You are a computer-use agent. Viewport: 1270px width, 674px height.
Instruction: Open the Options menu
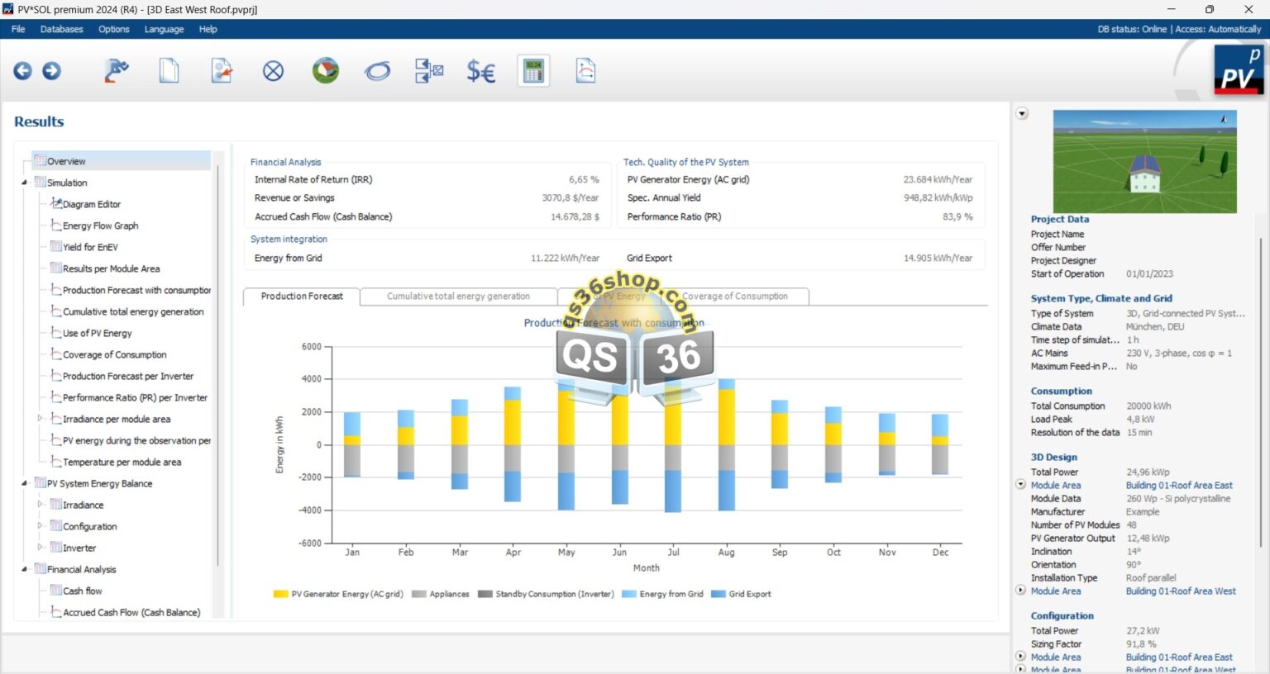pos(114,29)
